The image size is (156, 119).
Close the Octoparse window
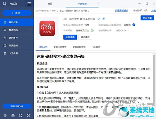(x=154, y=4)
